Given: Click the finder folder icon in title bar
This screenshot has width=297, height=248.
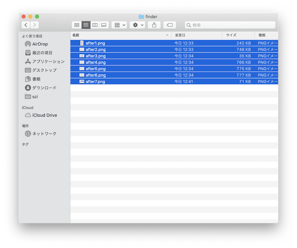Looking at the screenshot, I should pyautogui.click(x=141, y=17).
